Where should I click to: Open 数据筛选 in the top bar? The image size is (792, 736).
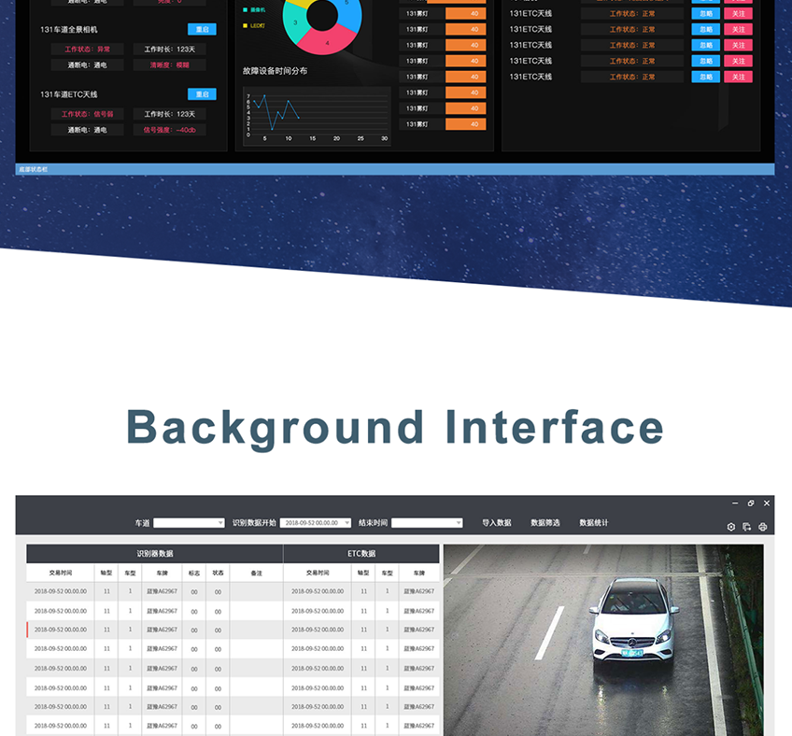pos(545,523)
